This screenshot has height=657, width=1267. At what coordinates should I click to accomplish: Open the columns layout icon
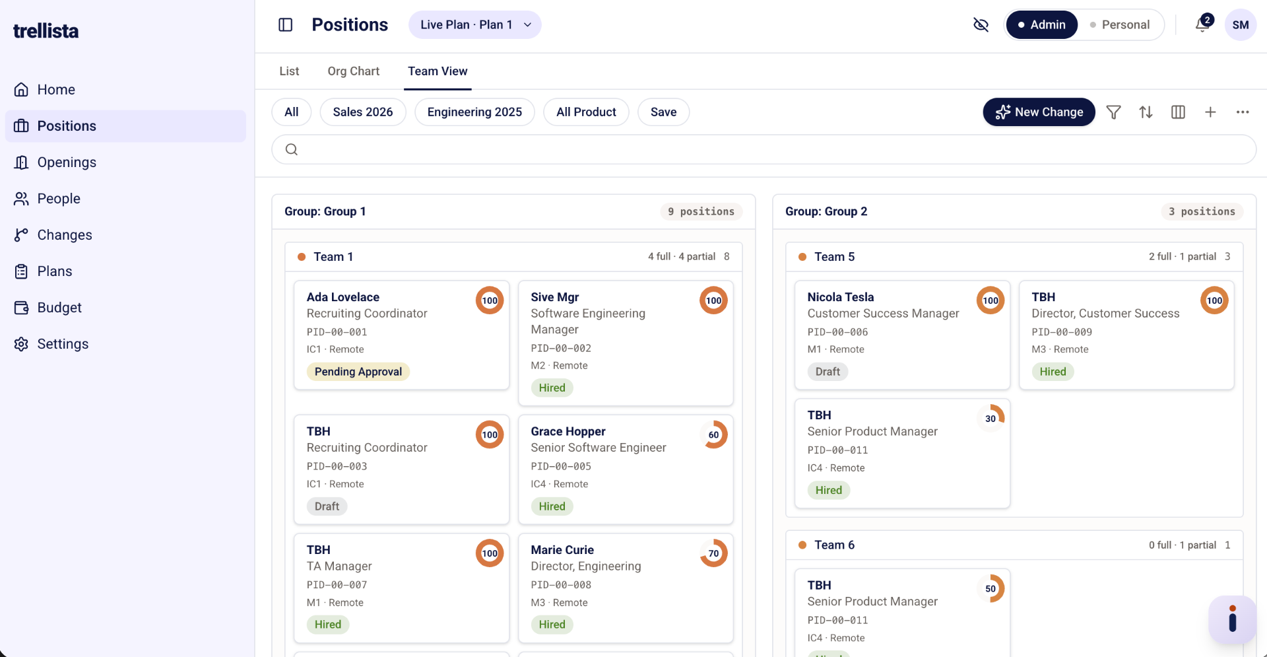(1178, 112)
